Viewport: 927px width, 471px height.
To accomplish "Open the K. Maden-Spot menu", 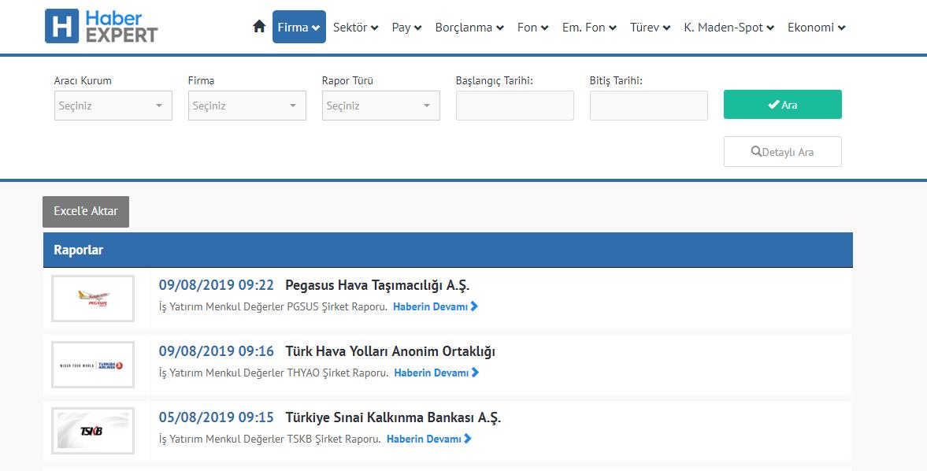I will (x=729, y=28).
